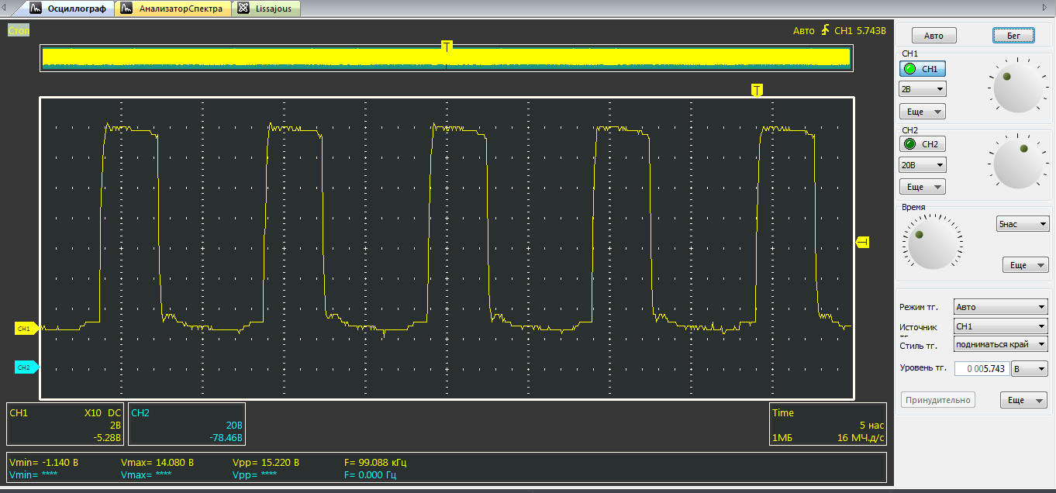Open the CH1 2В voltage scale dropdown
The width and height of the screenshot is (1056, 493).
(x=922, y=89)
